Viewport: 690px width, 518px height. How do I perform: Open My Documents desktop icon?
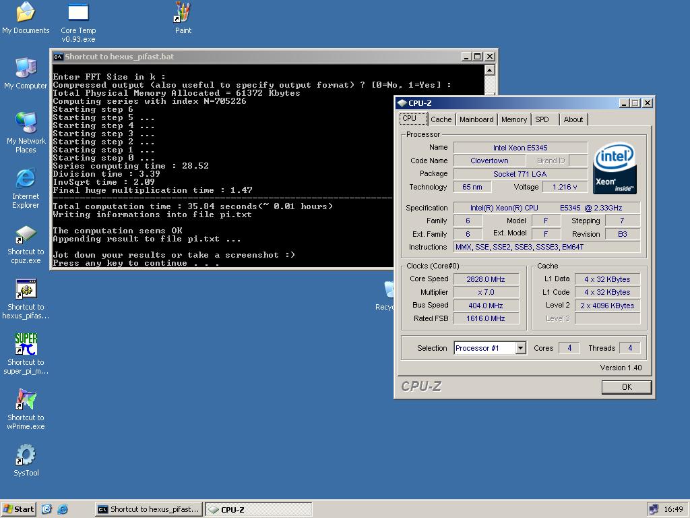point(26,12)
